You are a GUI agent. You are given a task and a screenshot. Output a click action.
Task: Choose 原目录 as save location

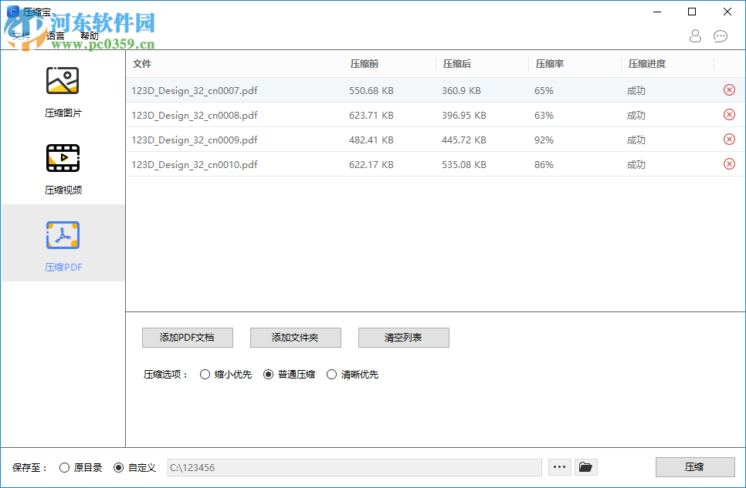pyautogui.click(x=65, y=466)
